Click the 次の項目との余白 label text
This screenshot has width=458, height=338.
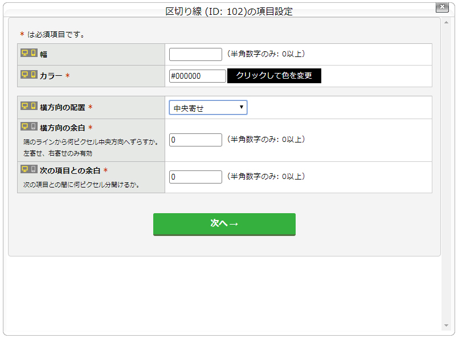[70, 171]
